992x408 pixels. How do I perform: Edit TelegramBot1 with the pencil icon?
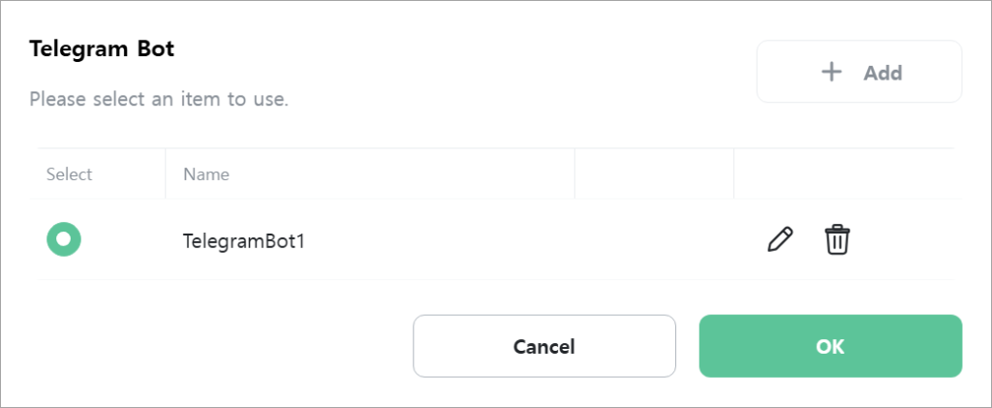[780, 239]
